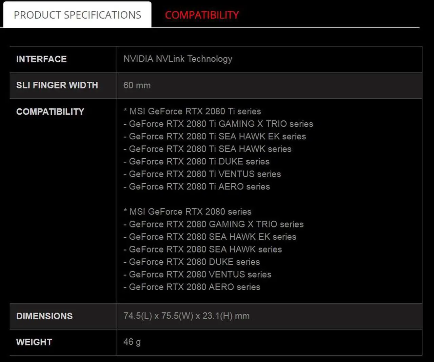Viewport: 434px width, 362px height.
Task: Click GeForce RTX 2080 Ti AERO series
Action: (x=197, y=186)
